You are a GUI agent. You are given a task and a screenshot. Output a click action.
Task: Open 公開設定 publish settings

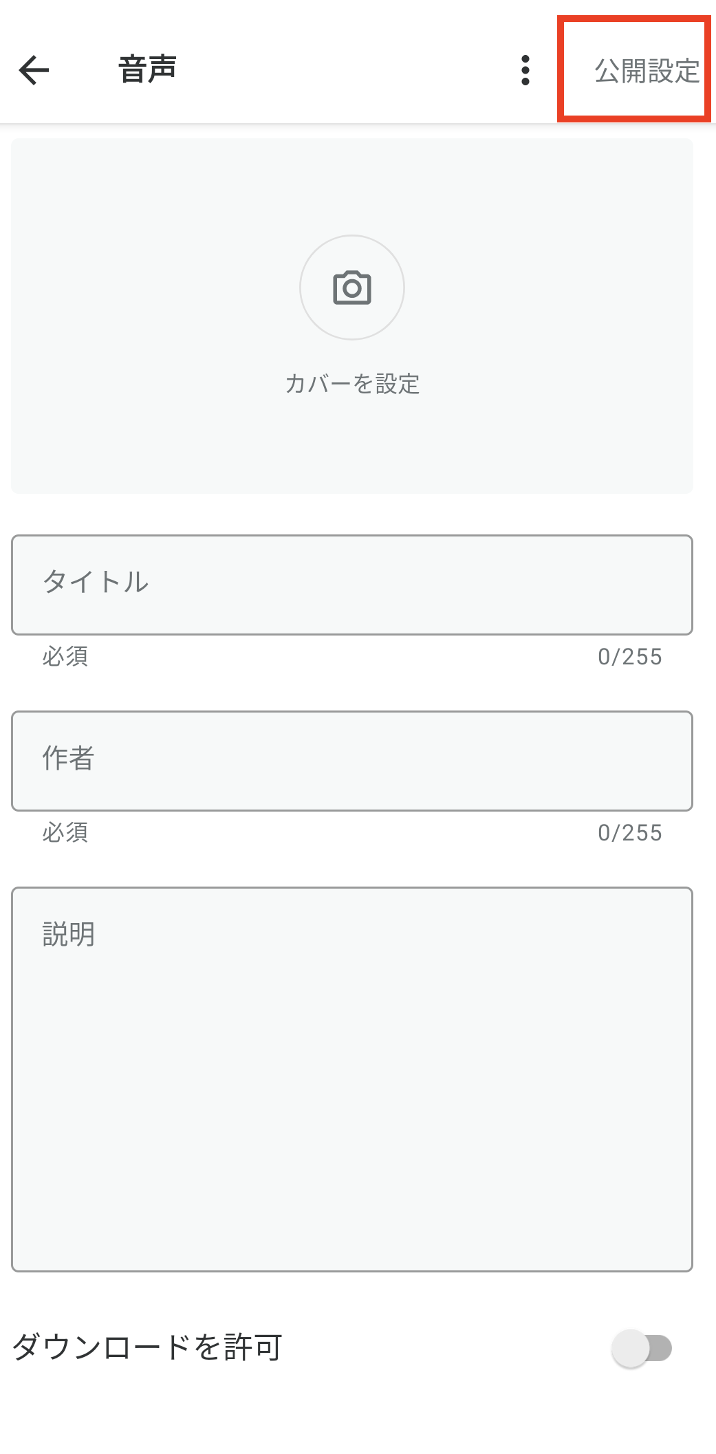(x=647, y=70)
